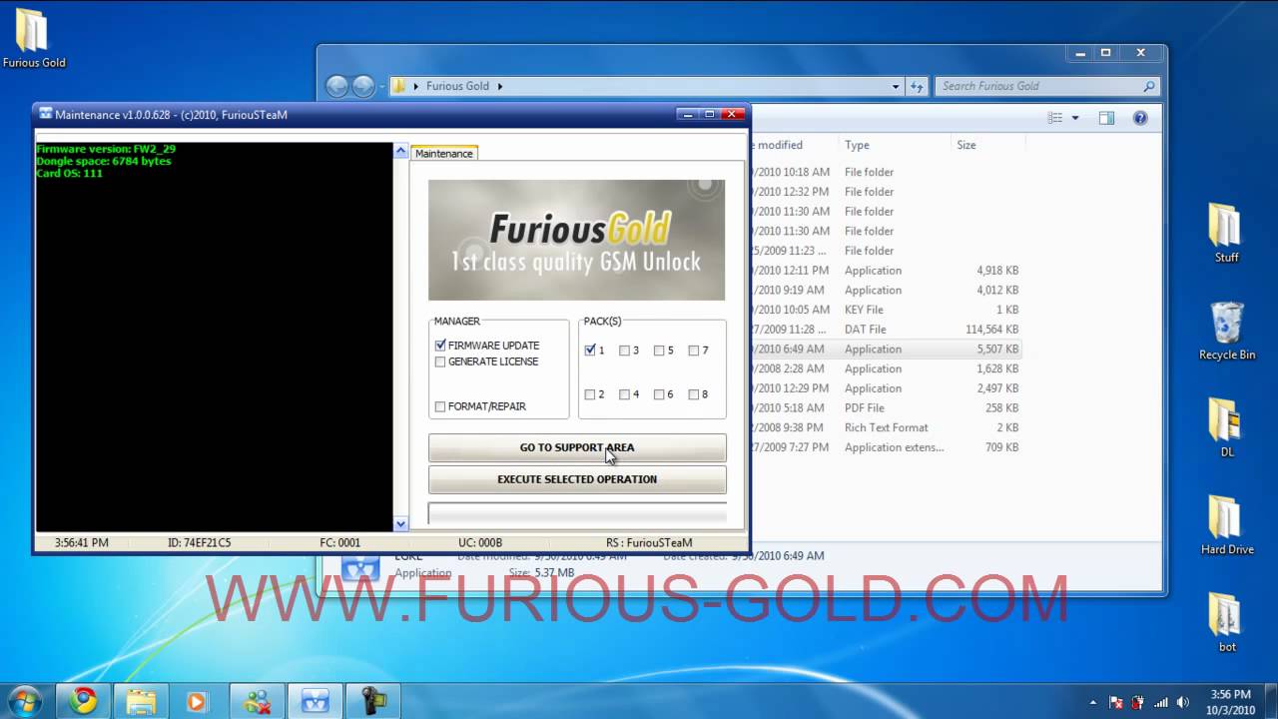Click the Action Center flag tray icon
Viewport: 1278px width, 719px height.
1116,702
